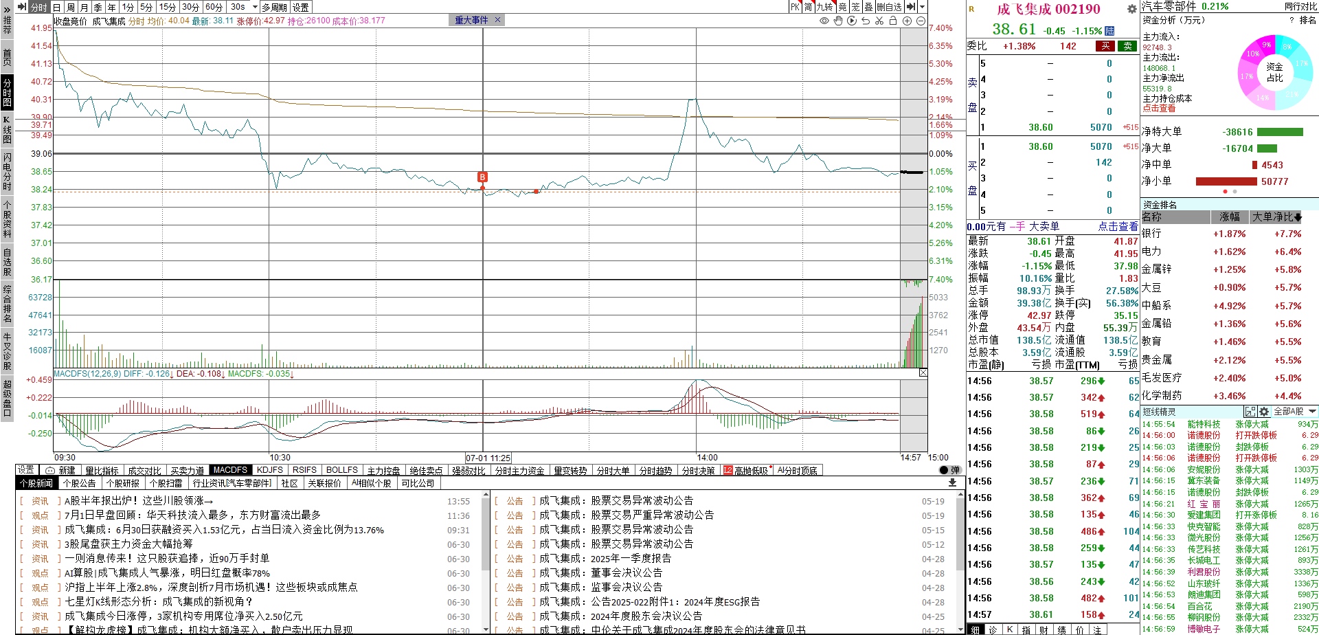The height and width of the screenshot is (635, 1319).
Task: Switch to the 60分 period tab
Action: click(x=214, y=7)
